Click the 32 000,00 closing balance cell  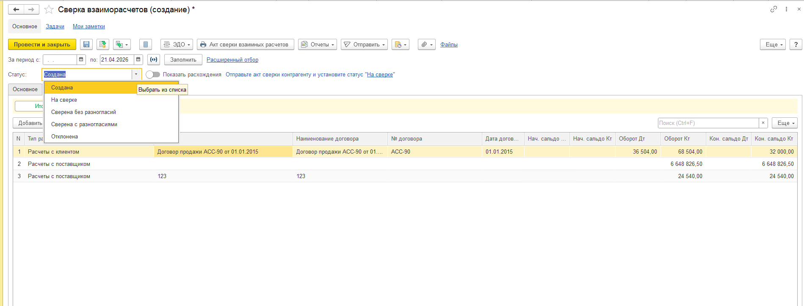coord(774,152)
